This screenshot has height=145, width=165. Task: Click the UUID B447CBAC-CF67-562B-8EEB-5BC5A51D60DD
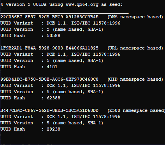tap(49, 111)
